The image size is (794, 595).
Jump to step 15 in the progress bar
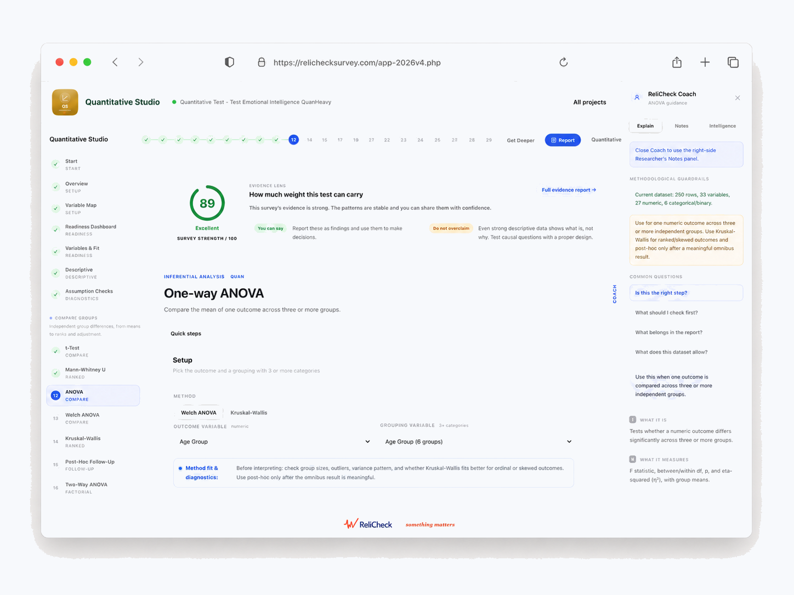325,140
